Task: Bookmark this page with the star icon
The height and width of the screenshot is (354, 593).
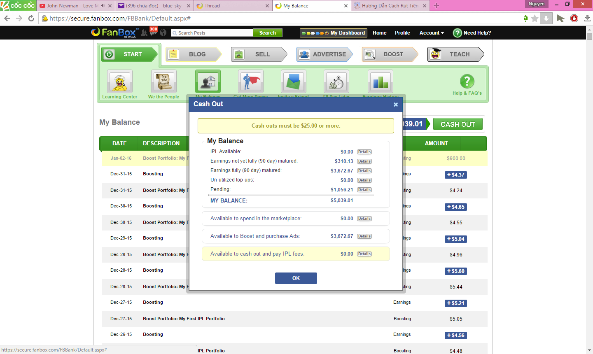Action: click(x=535, y=18)
